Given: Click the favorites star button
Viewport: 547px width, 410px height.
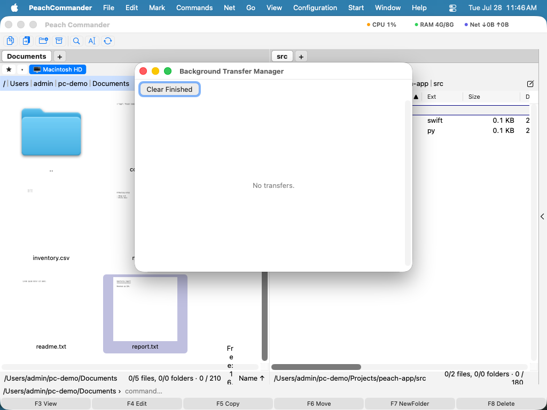Looking at the screenshot, I should tap(9, 69).
